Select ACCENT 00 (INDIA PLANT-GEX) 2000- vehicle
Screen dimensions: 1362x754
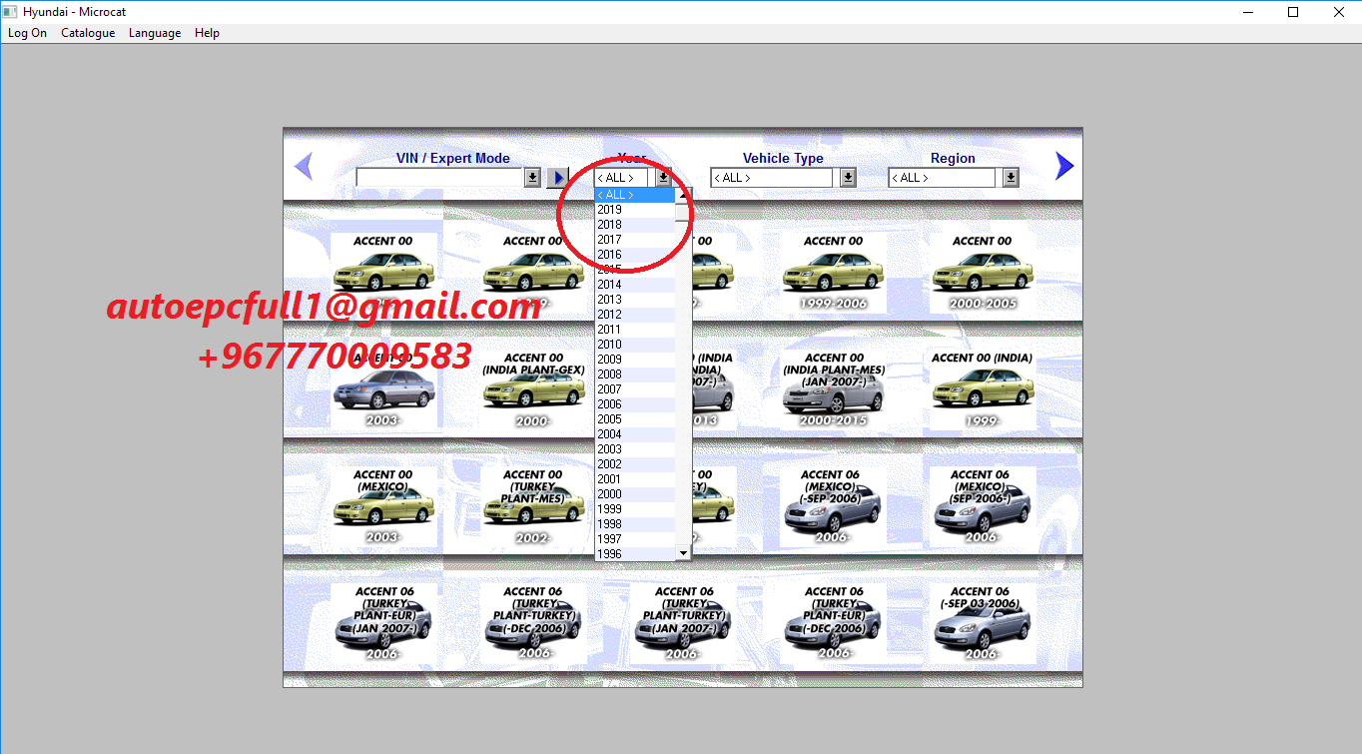tap(533, 388)
